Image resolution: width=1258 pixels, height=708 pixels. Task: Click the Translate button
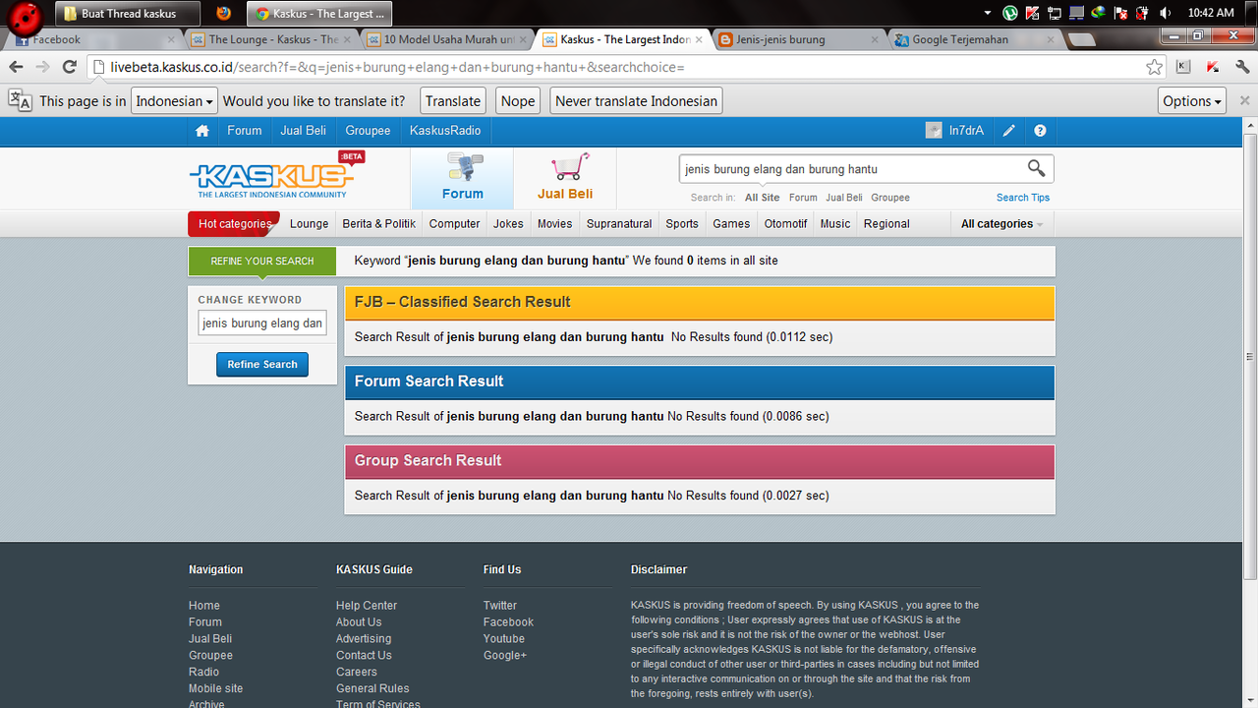pyautogui.click(x=453, y=100)
